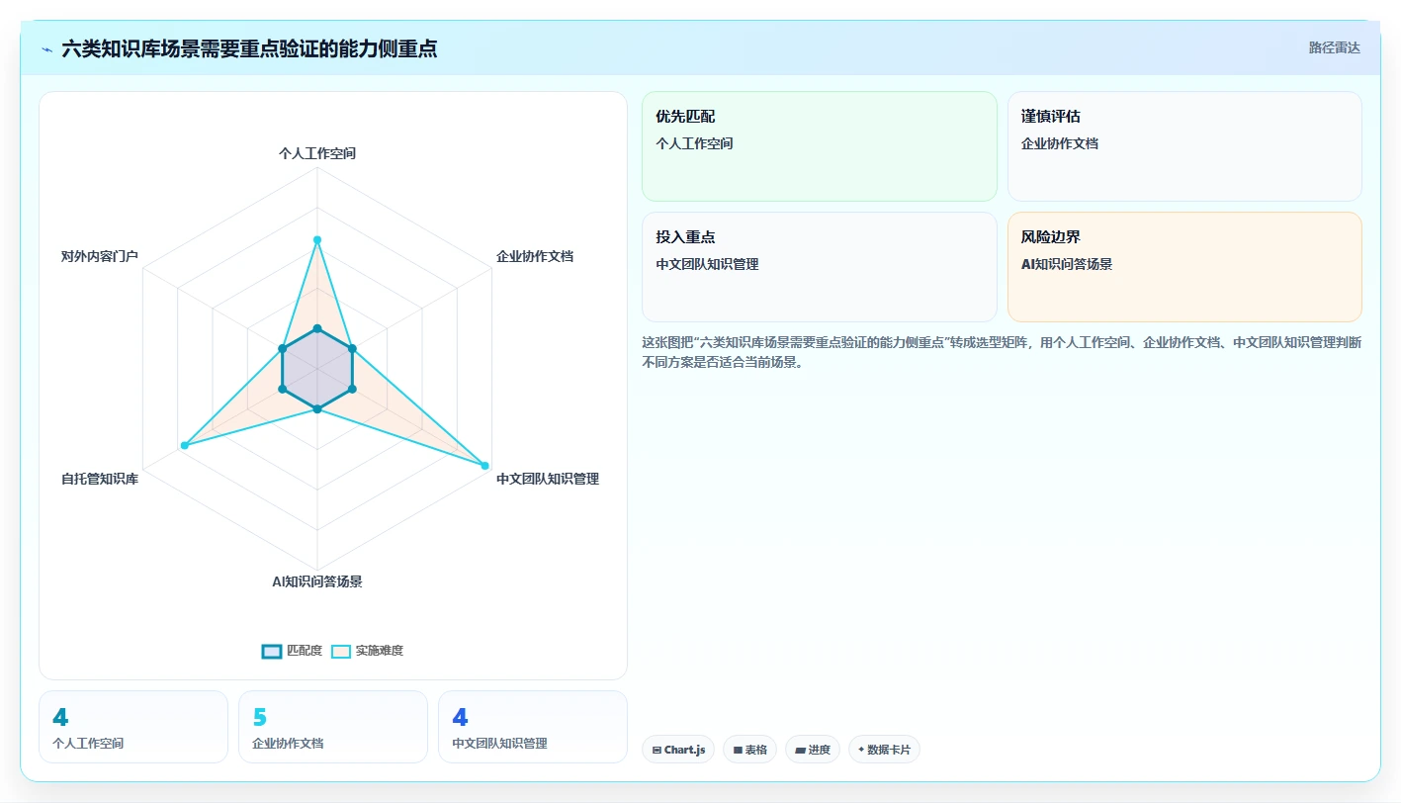
Task: Click 实施难度 data point on 中文团队知识管理 axis
Action: [x=485, y=465]
